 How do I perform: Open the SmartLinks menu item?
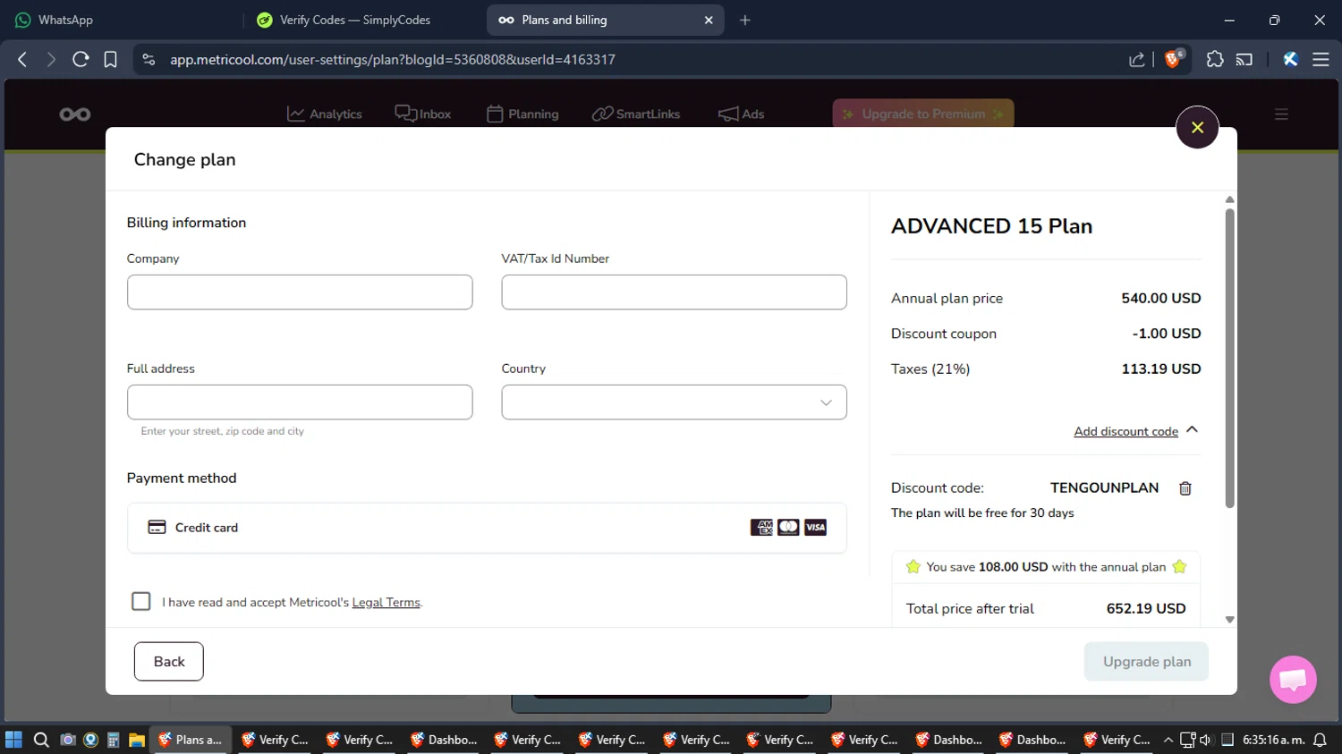pyautogui.click(x=636, y=114)
